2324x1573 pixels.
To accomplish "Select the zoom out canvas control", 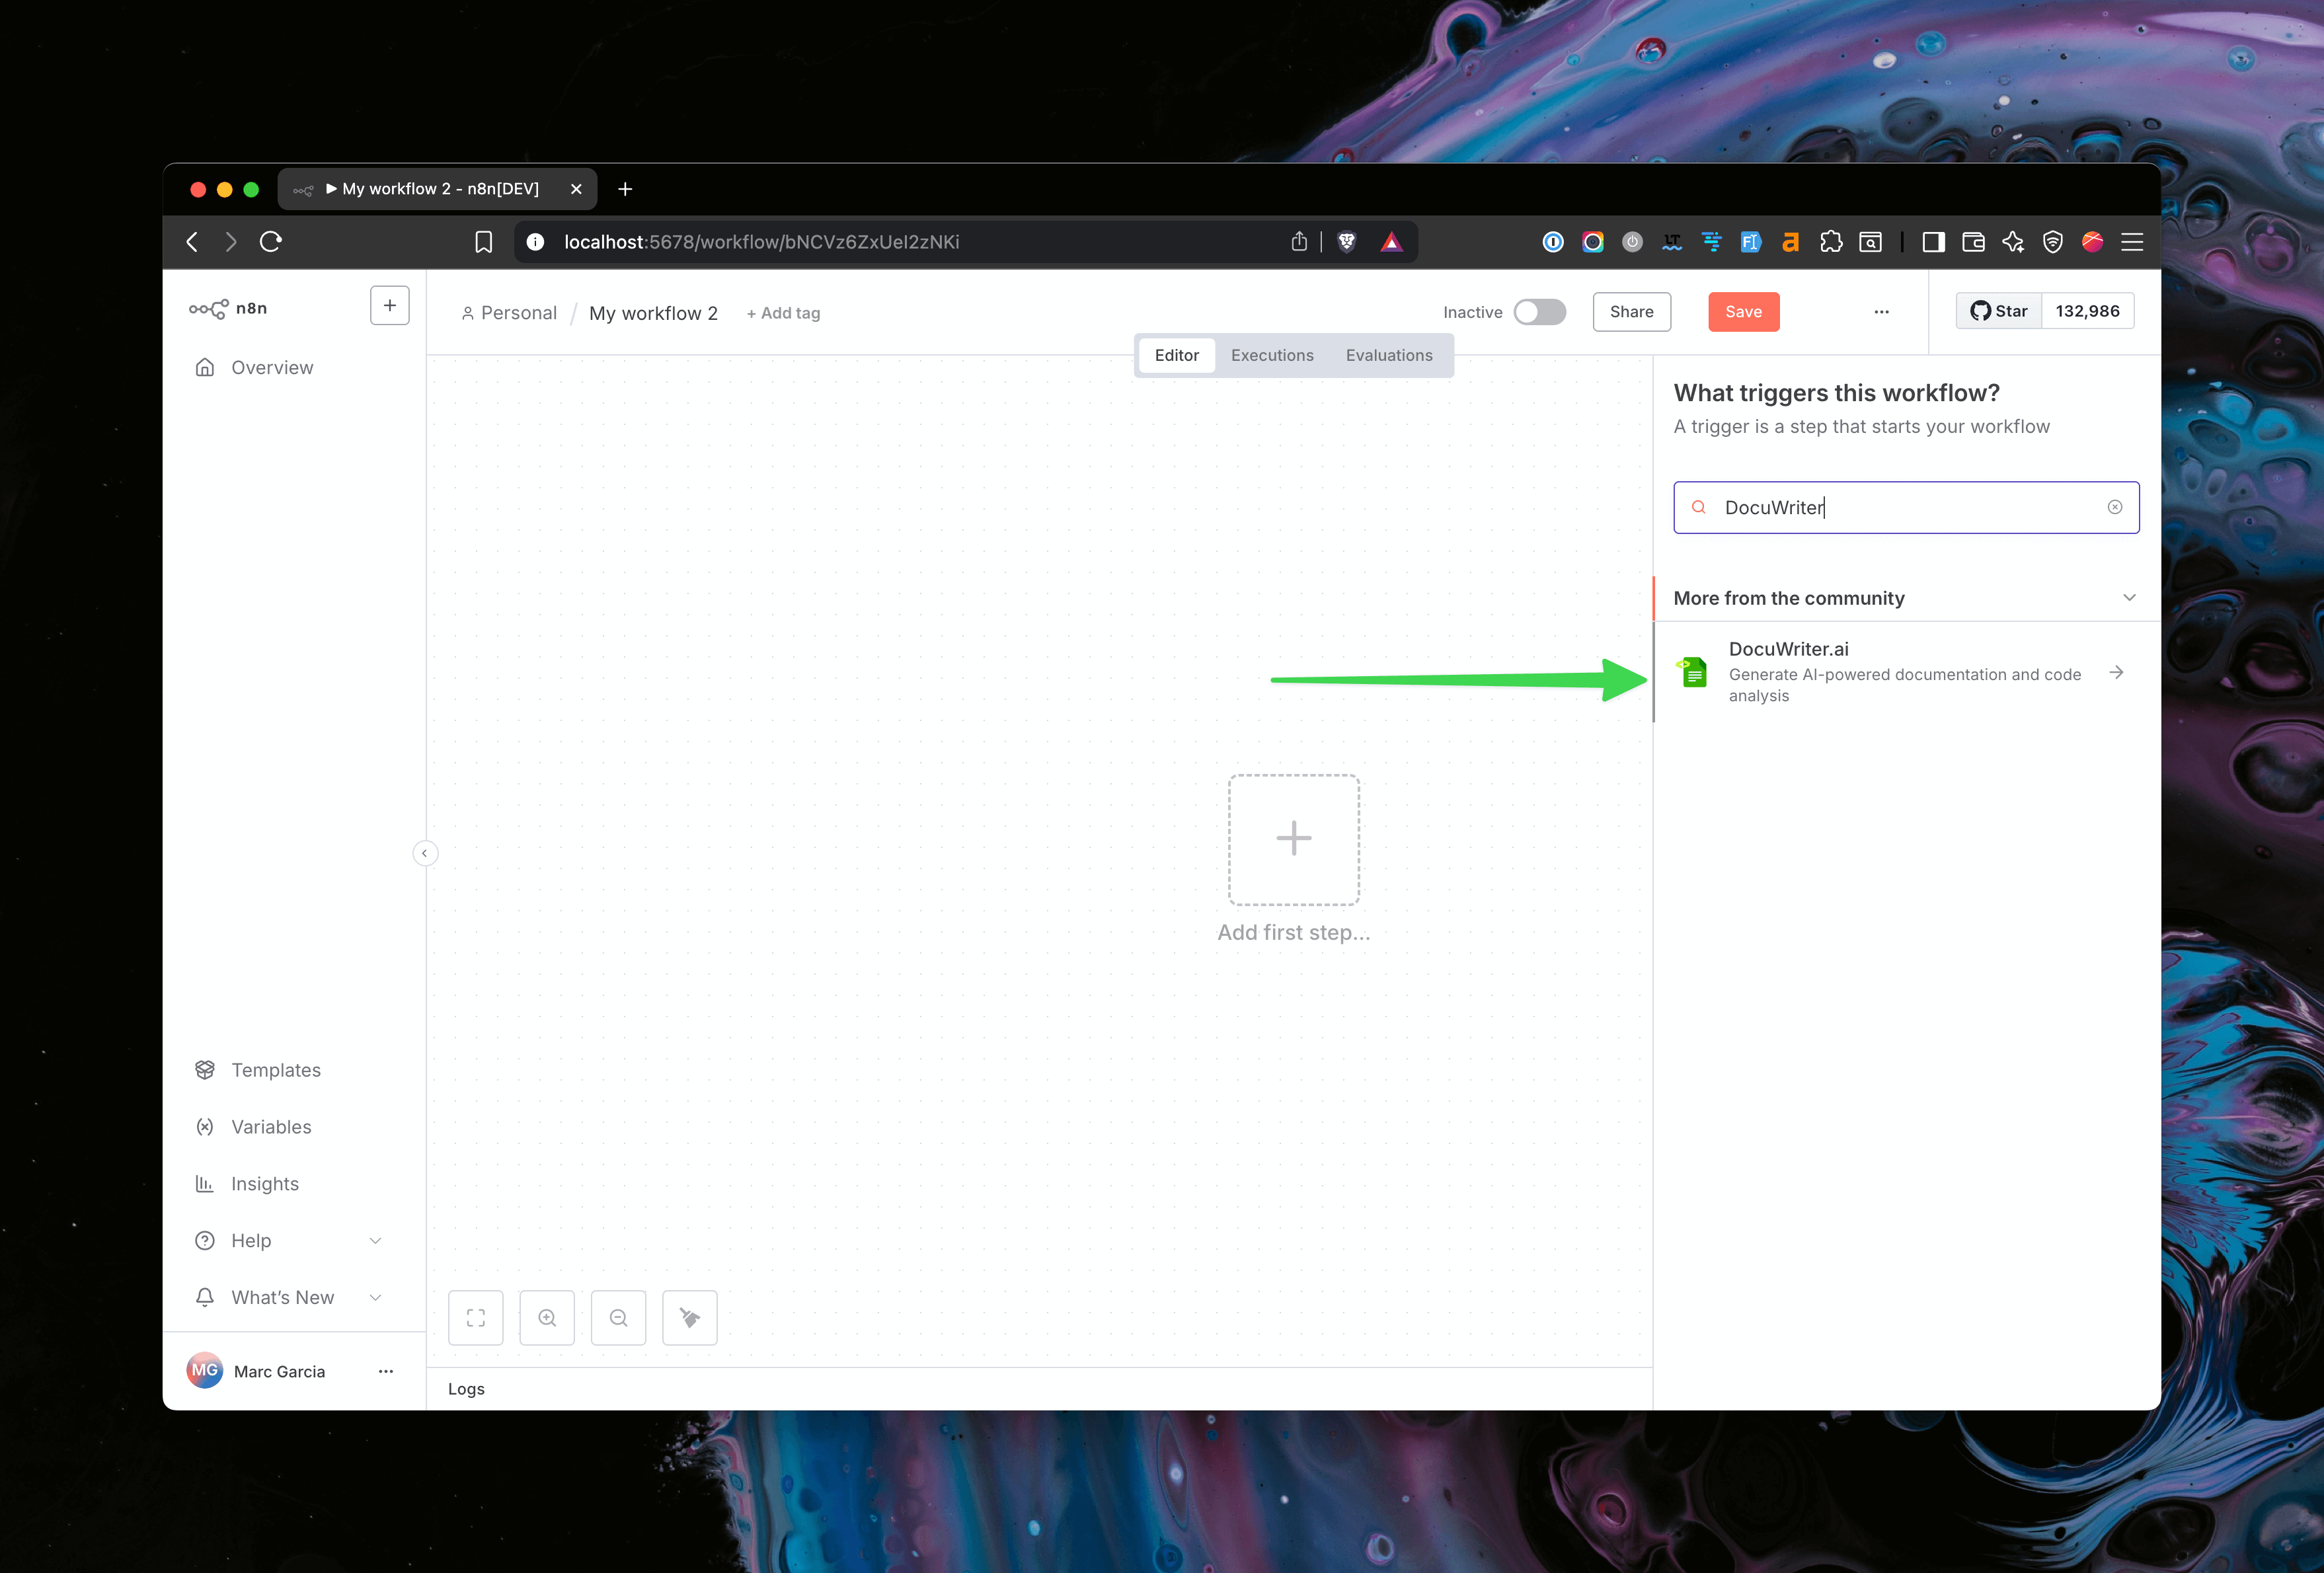I will click(618, 1317).
